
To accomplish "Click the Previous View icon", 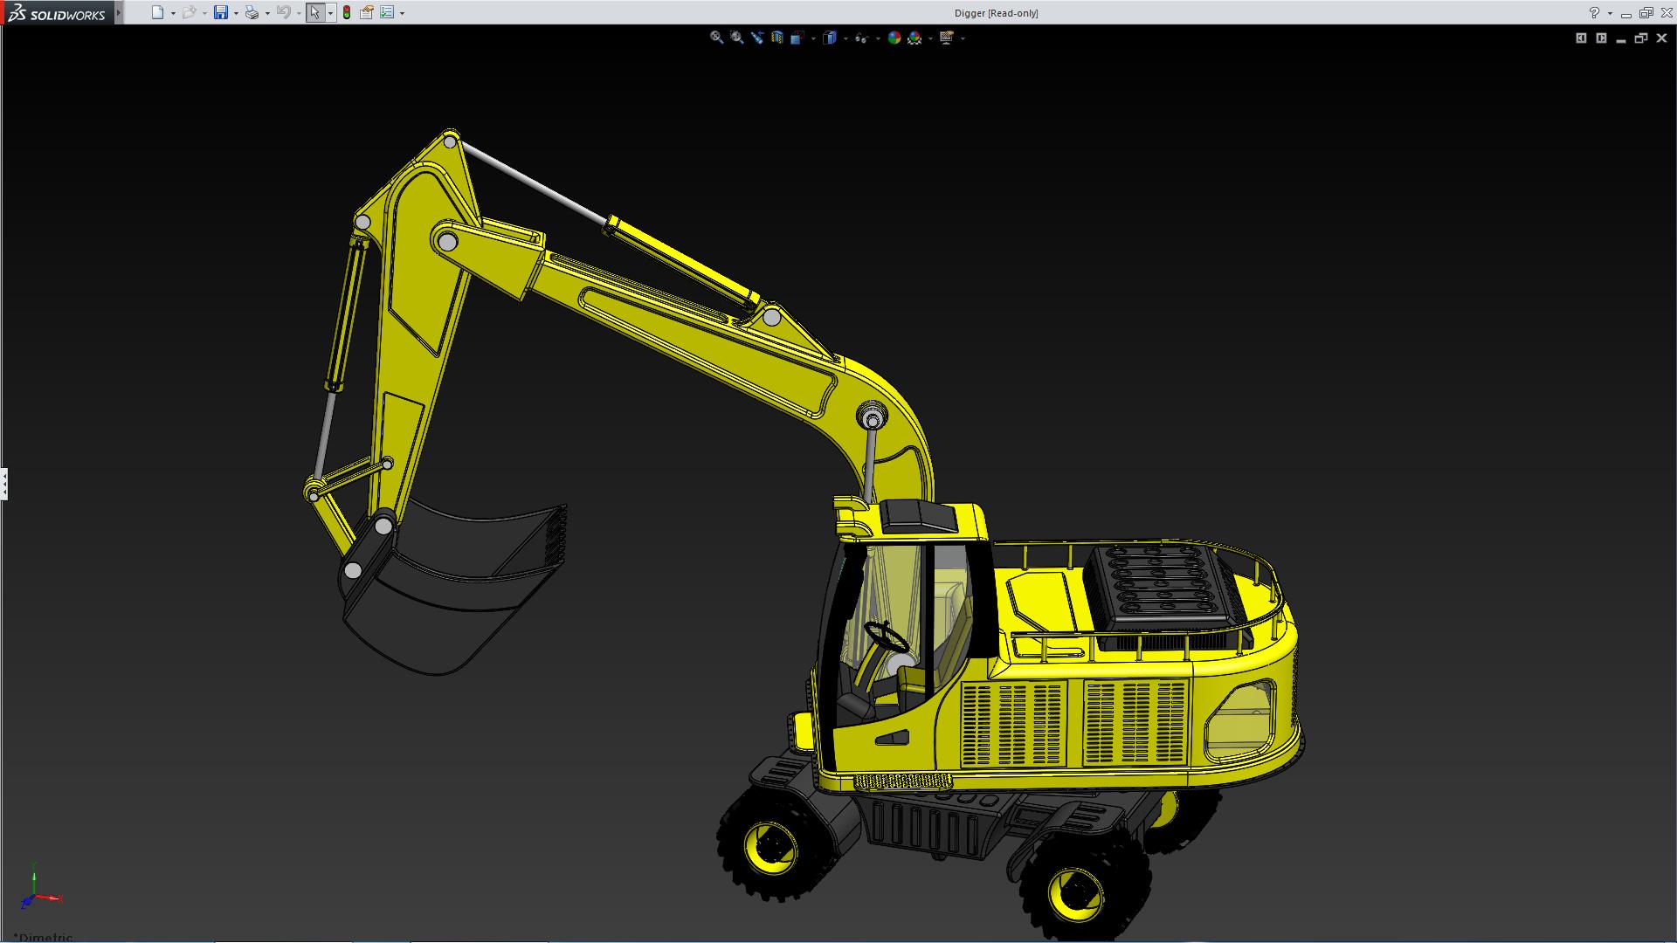I will 756,38.
